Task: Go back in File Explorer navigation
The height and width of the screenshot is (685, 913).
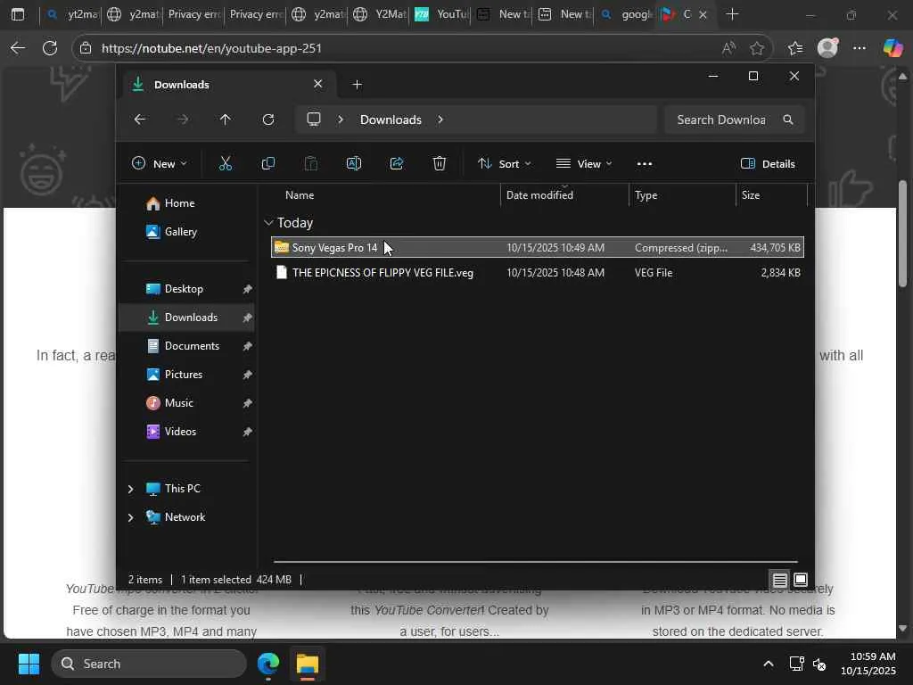Action: 140,120
